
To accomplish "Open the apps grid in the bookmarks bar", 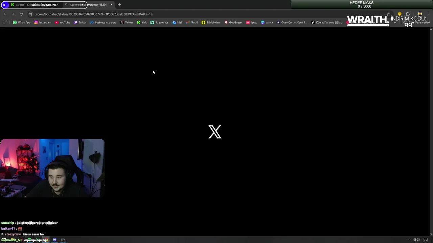I will 4,23.
